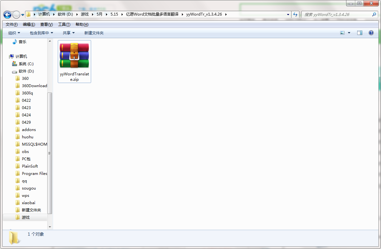
Task: Open the 0424 folder
Action: [x=26, y=115]
